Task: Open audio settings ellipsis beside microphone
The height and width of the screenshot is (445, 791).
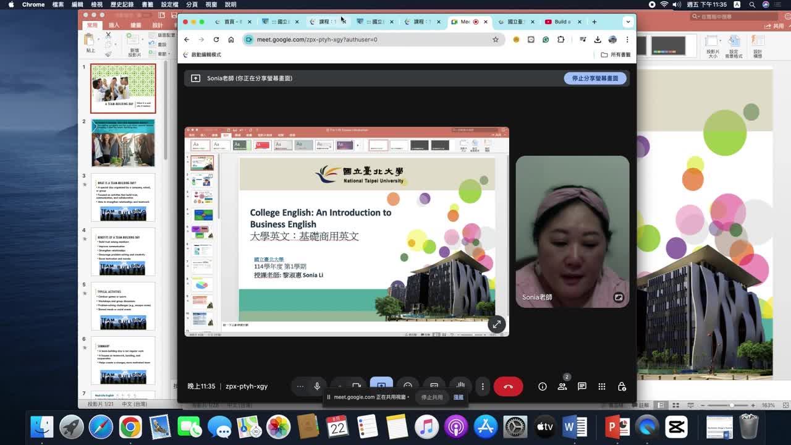Action: (x=300, y=386)
